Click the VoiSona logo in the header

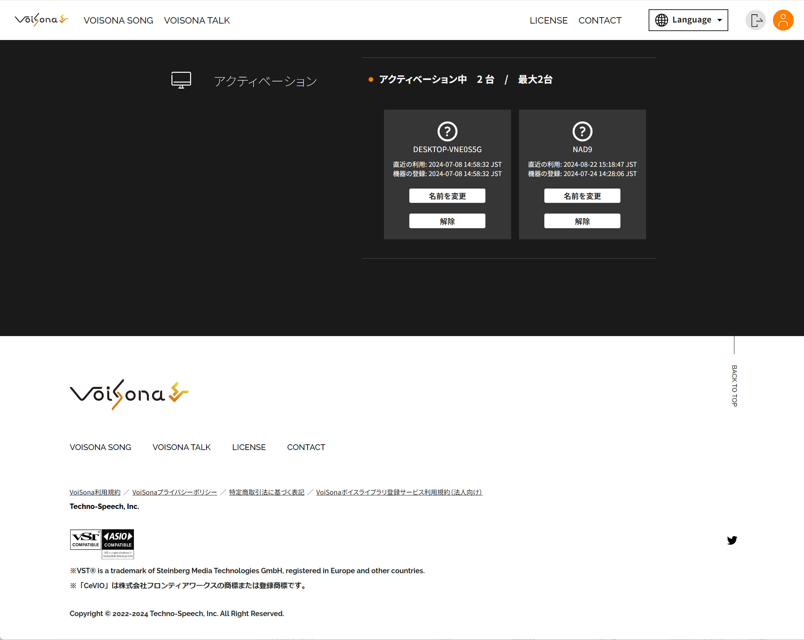click(x=41, y=20)
